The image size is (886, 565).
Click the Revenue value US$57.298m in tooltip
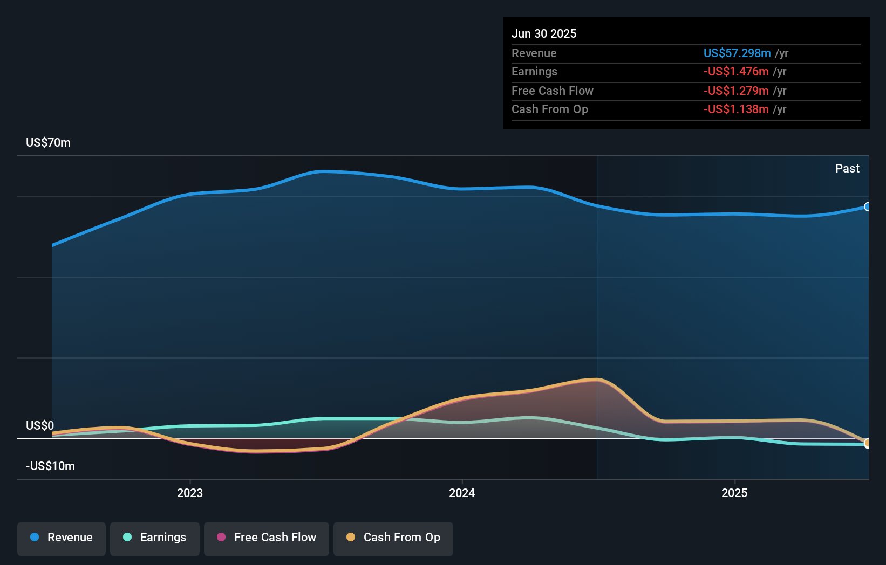click(737, 53)
